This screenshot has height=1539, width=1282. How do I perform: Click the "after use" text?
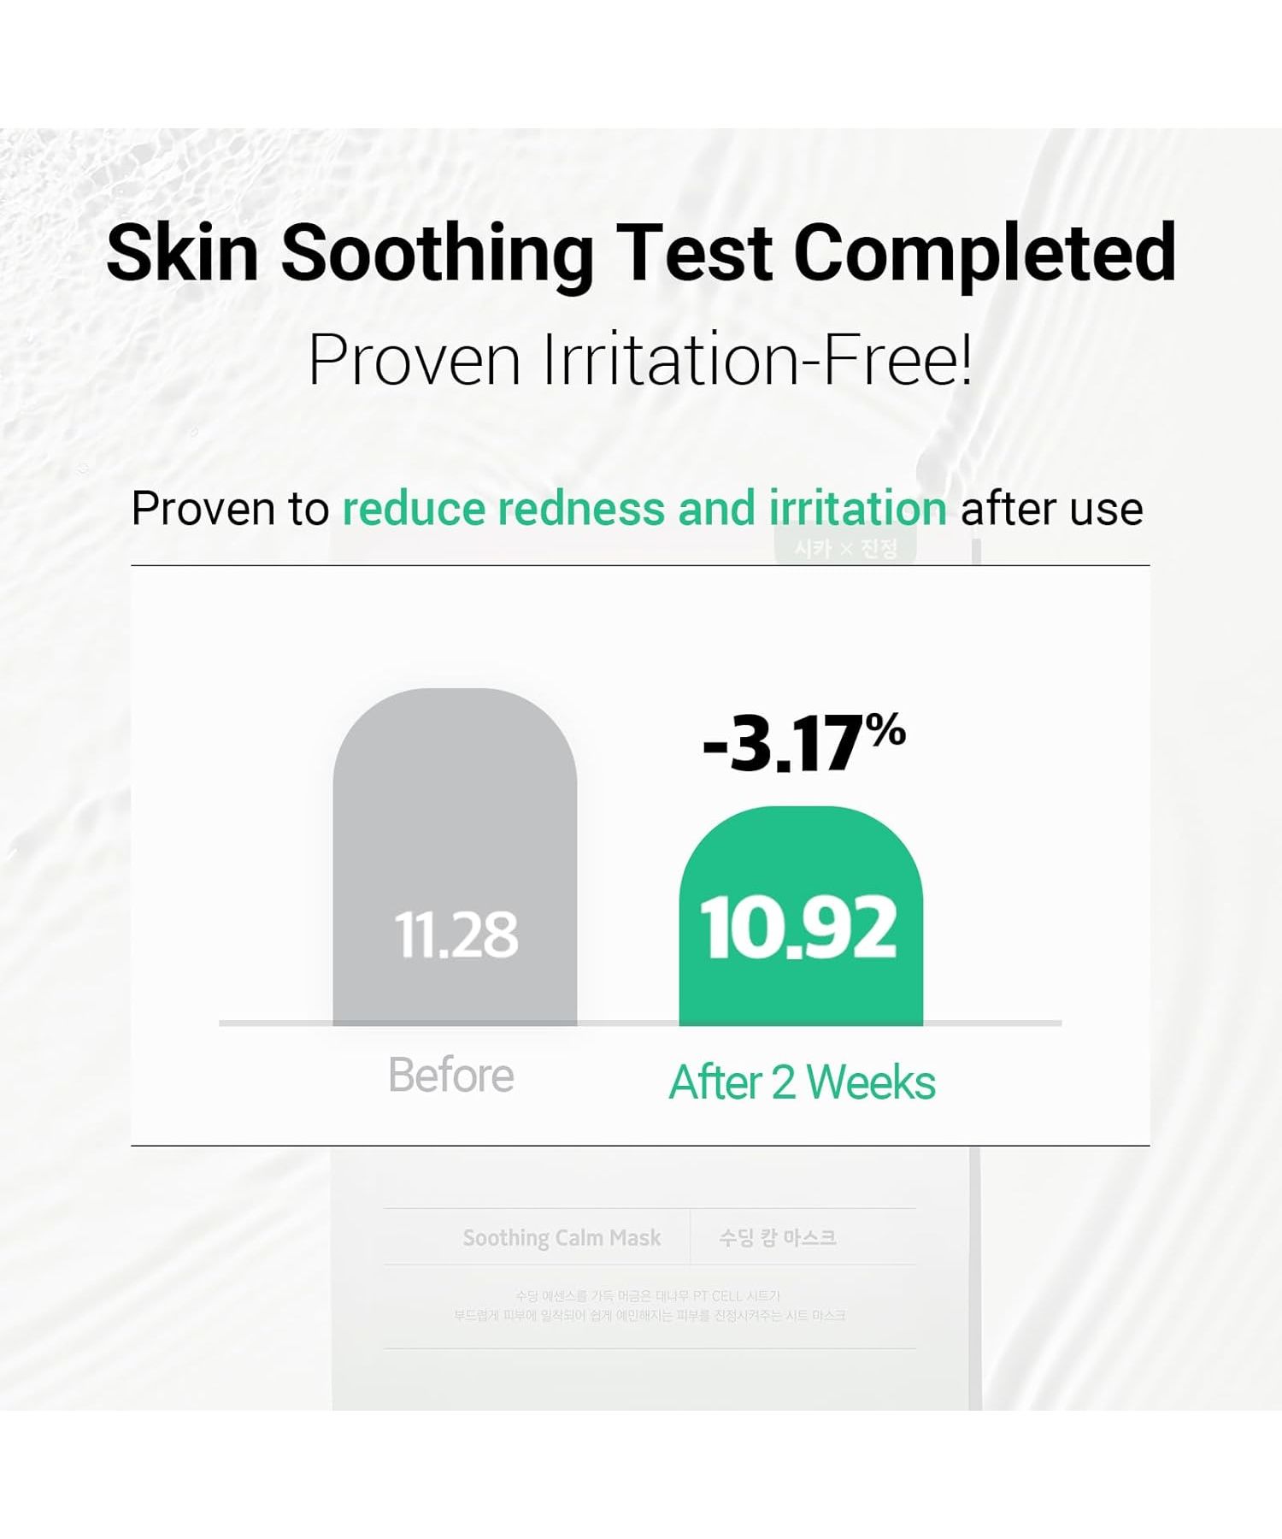(1051, 509)
